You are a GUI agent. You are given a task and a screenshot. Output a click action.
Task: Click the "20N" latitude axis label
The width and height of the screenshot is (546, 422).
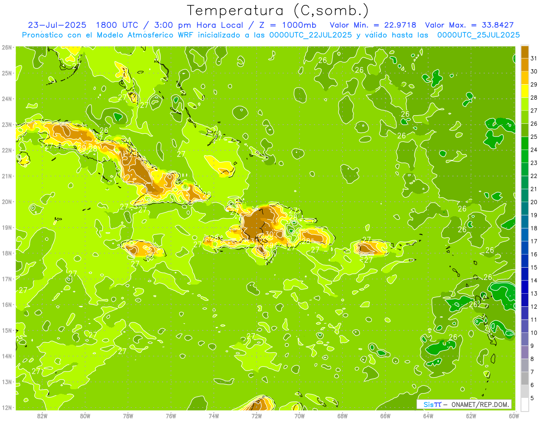point(7,202)
